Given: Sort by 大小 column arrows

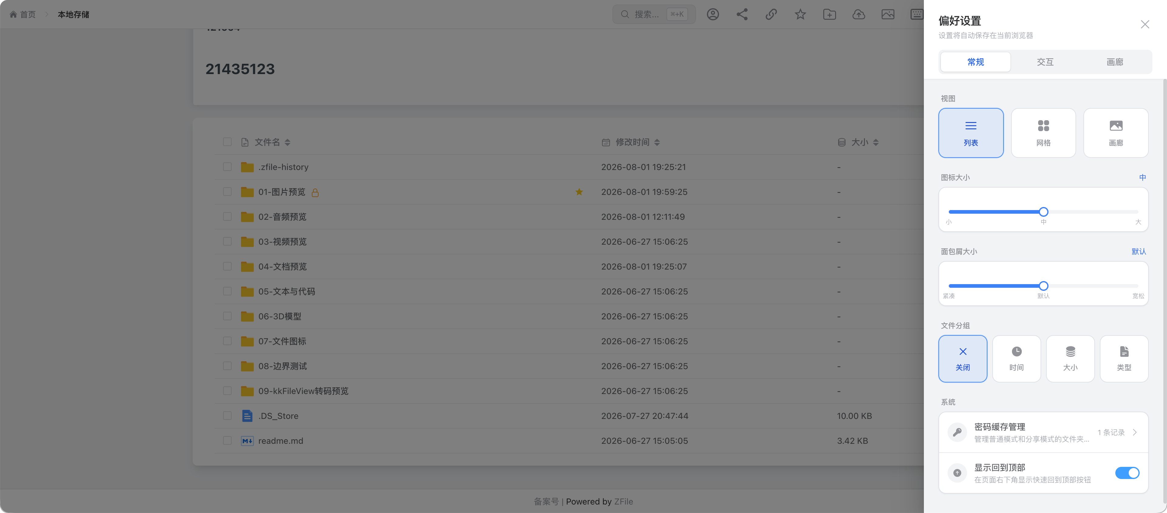Looking at the screenshot, I should pyautogui.click(x=876, y=142).
